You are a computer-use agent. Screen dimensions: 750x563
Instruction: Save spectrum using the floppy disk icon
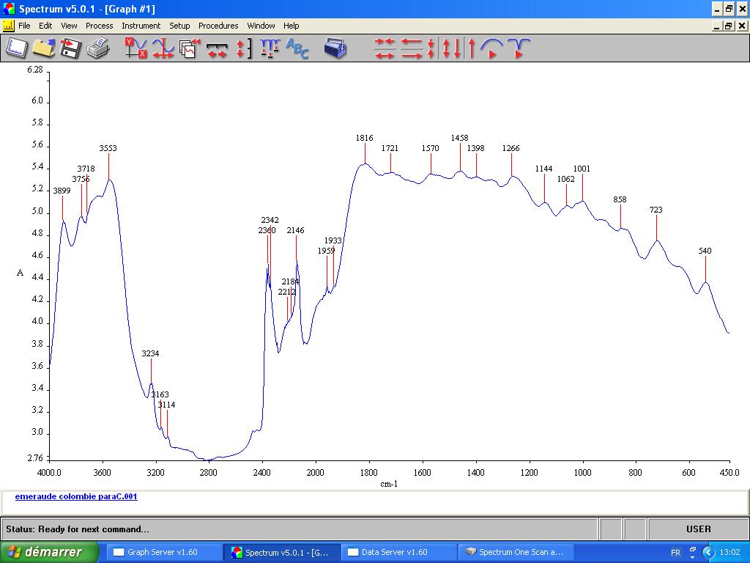(x=70, y=48)
